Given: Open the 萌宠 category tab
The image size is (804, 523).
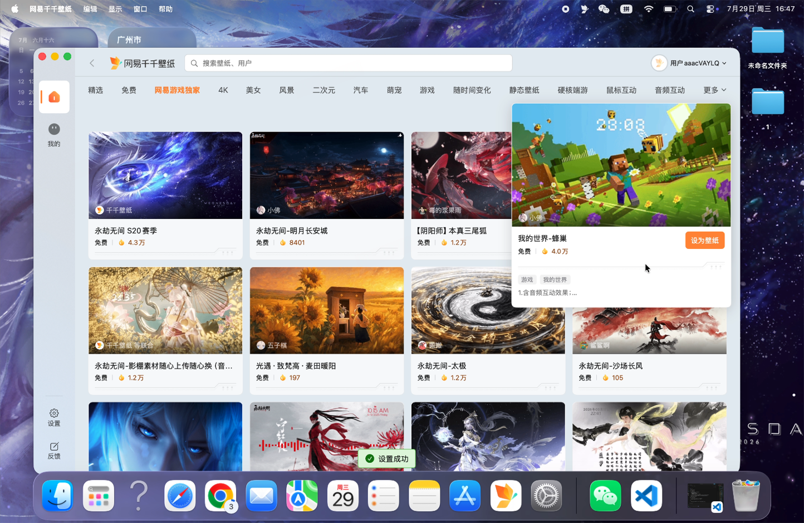Looking at the screenshot, I should [394, 90].
